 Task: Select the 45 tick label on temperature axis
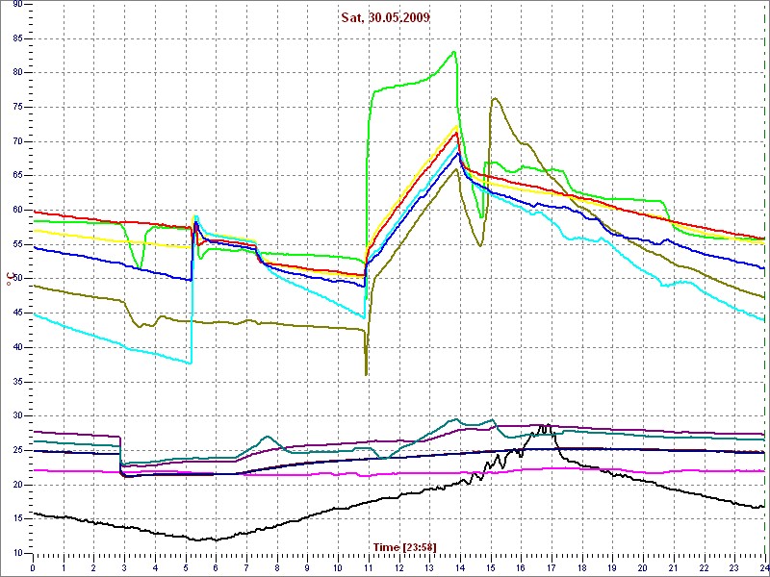click(16, 314)
